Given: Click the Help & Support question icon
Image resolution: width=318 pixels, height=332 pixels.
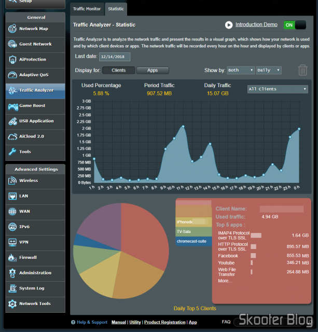Looking at the screenshot, I should point(73,322).
